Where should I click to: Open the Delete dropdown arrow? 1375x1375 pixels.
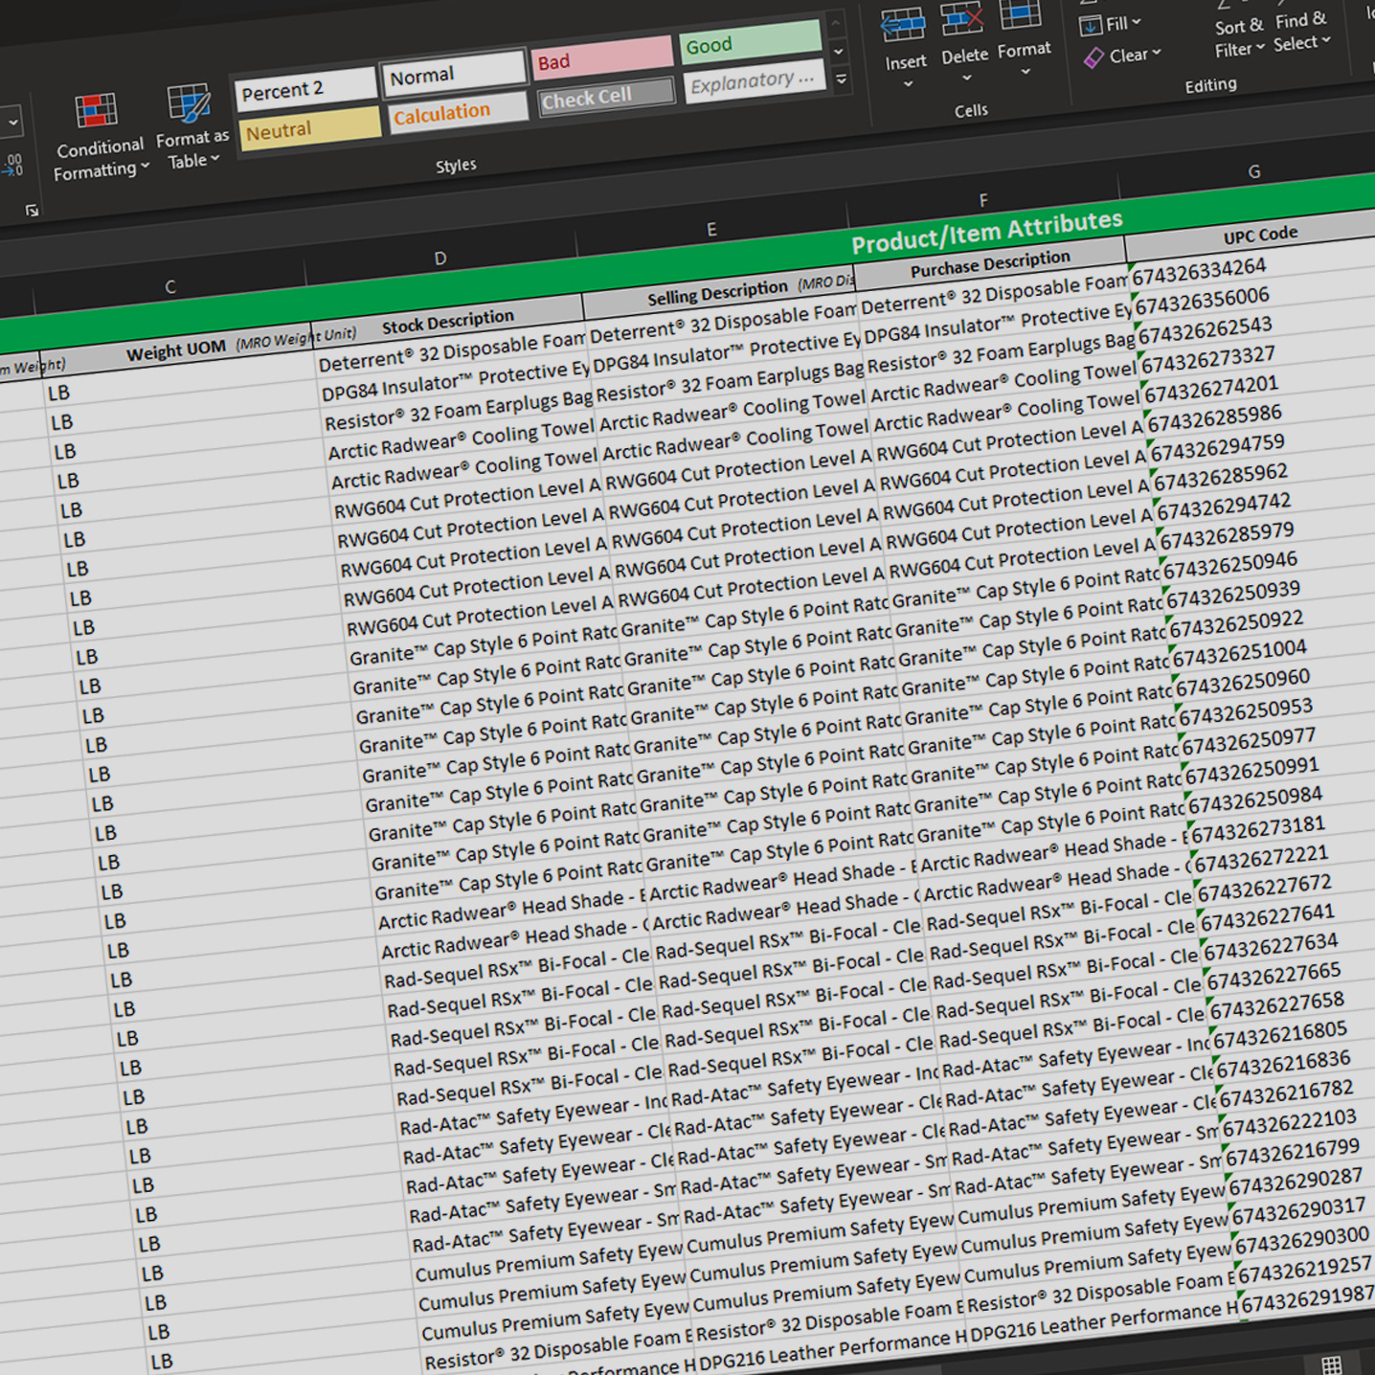pyautogui.click(x=966, y=78)
